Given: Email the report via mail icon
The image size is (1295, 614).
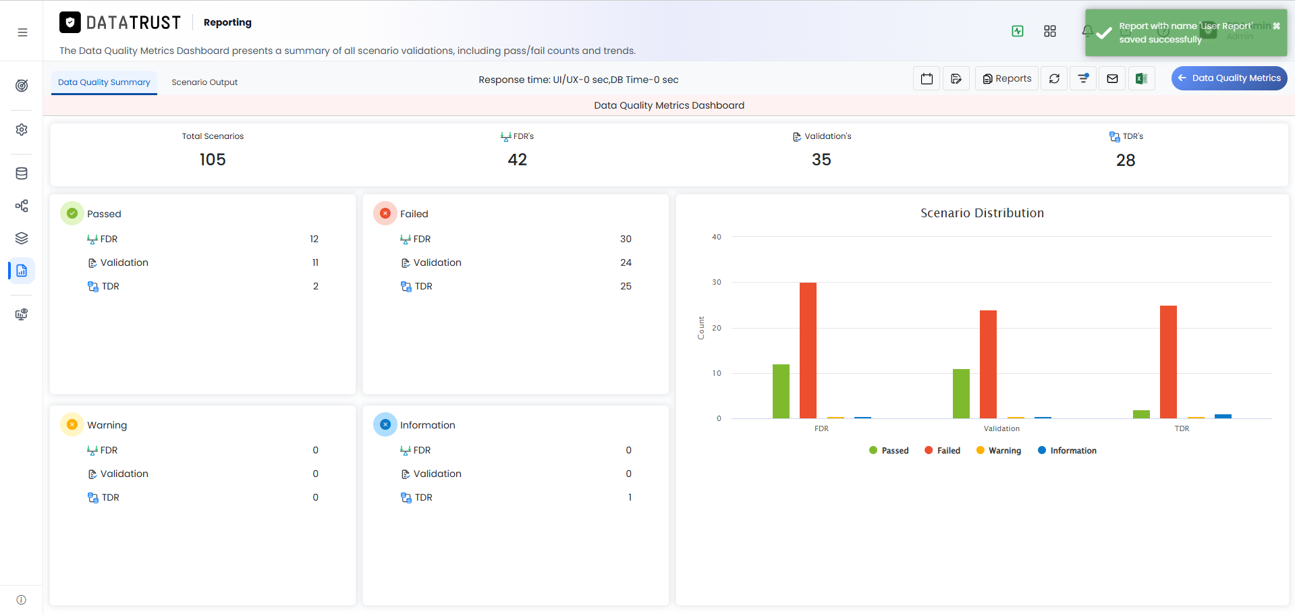Looking at the screenshot, I should point(1112,78).
